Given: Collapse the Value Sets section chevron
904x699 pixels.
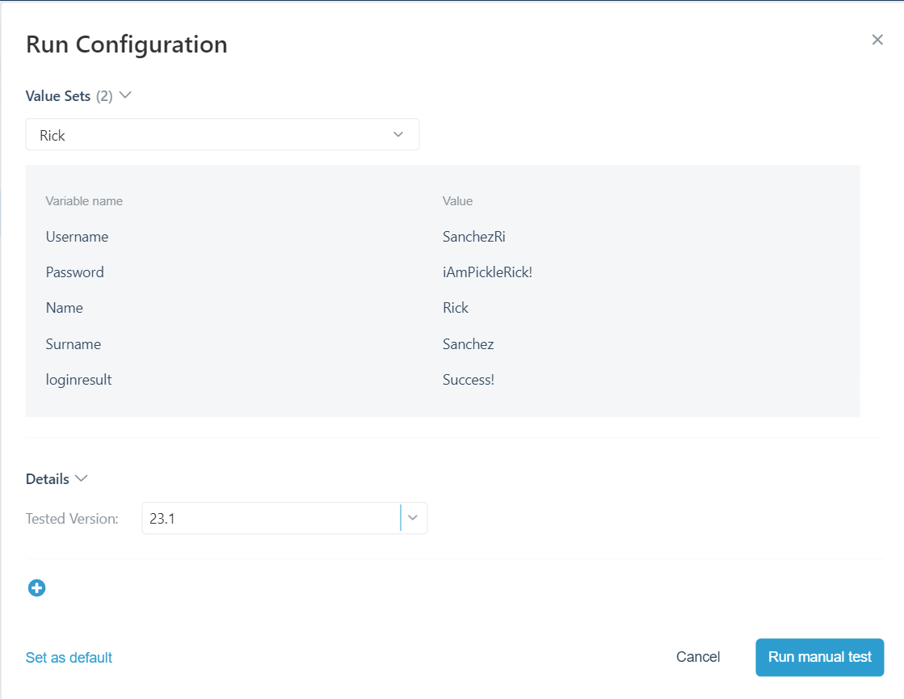Looking at the screenshot, I should pos(125,95).
